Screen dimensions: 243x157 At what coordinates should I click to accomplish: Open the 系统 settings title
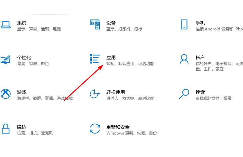pos(22,23)
